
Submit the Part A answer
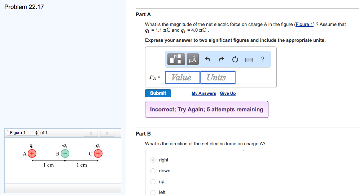coord(158,93)
